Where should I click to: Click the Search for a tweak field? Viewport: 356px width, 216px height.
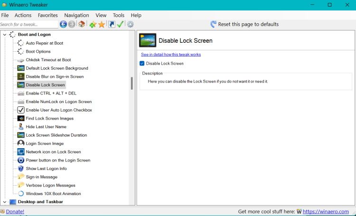(x=29, y=24)
